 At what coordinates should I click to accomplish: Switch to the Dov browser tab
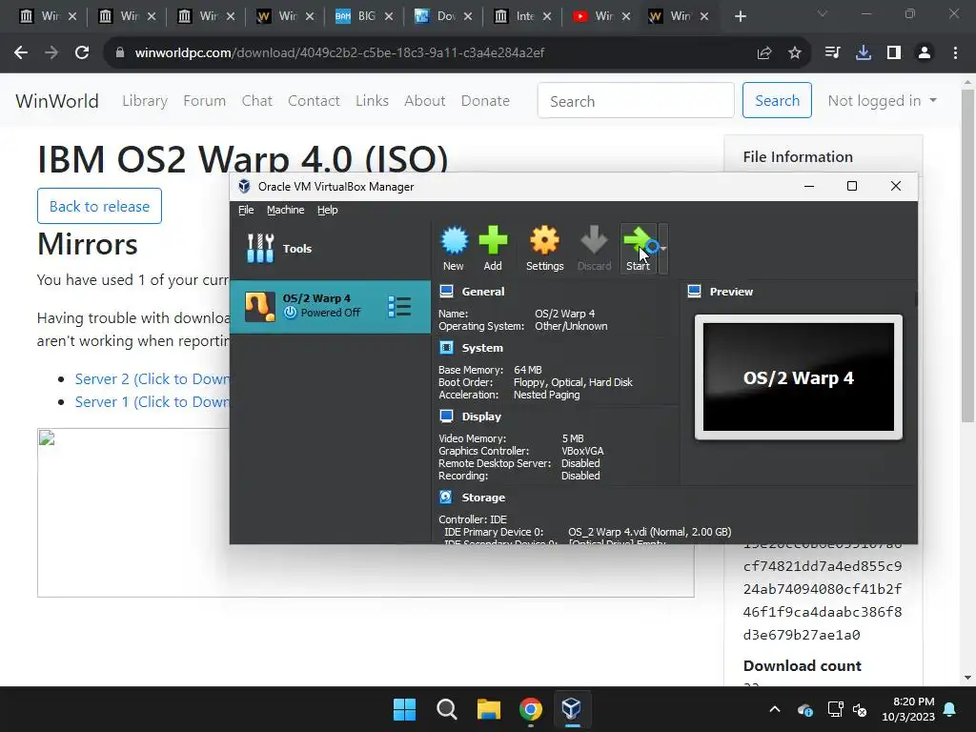pos(443,16)
